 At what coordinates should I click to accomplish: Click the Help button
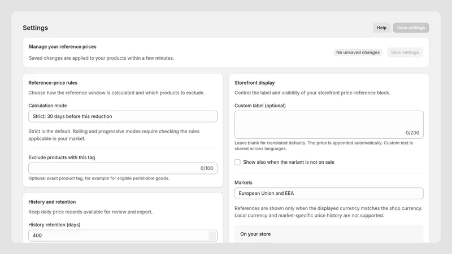pos(381,28)
